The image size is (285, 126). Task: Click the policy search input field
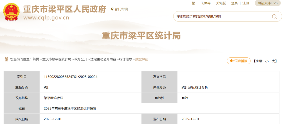coord(222,17)
